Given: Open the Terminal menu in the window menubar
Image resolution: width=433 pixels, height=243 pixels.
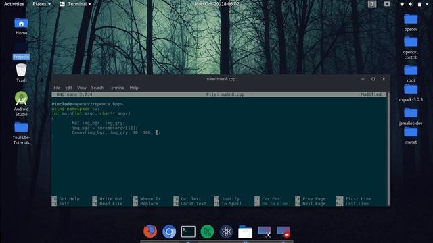Looking at the screenshot, I should coord(116,88).
